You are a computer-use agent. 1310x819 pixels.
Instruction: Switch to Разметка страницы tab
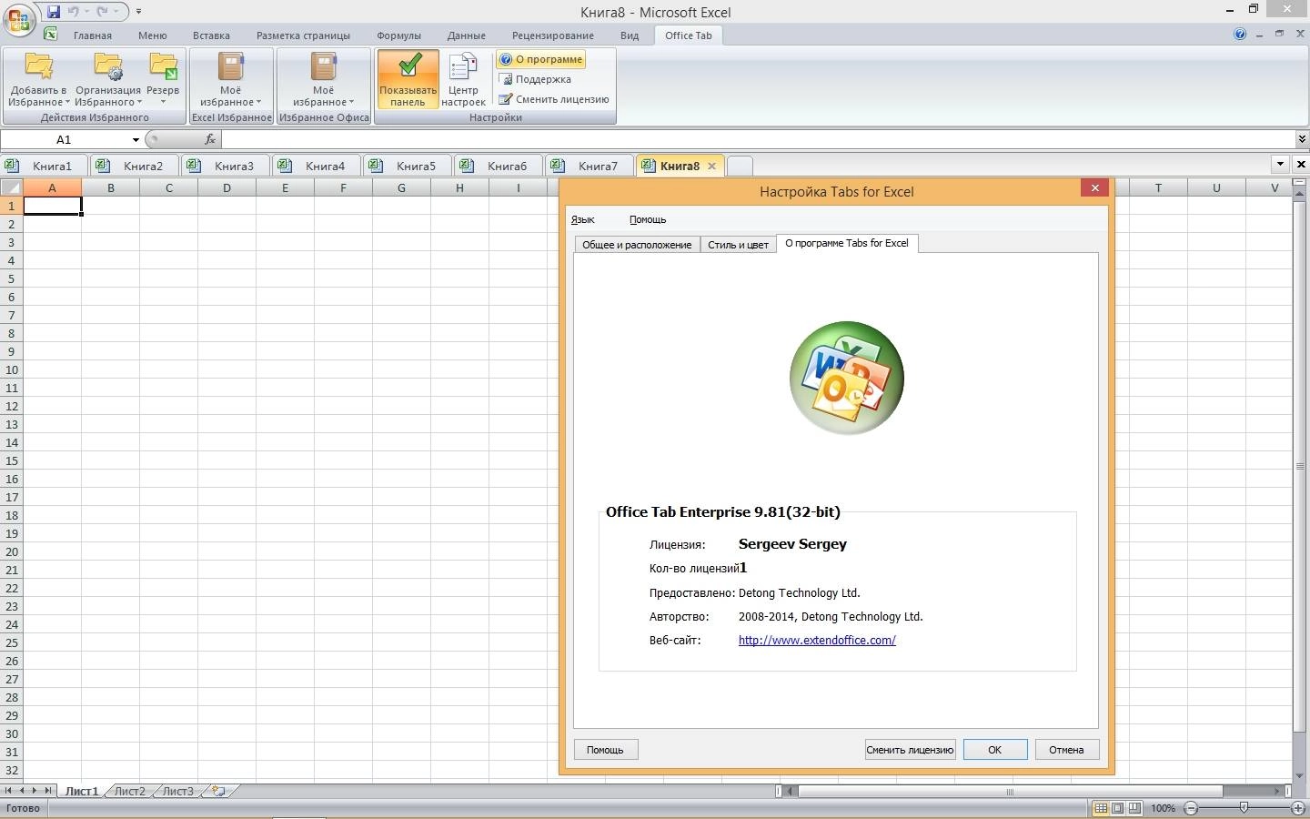point(303,35)
